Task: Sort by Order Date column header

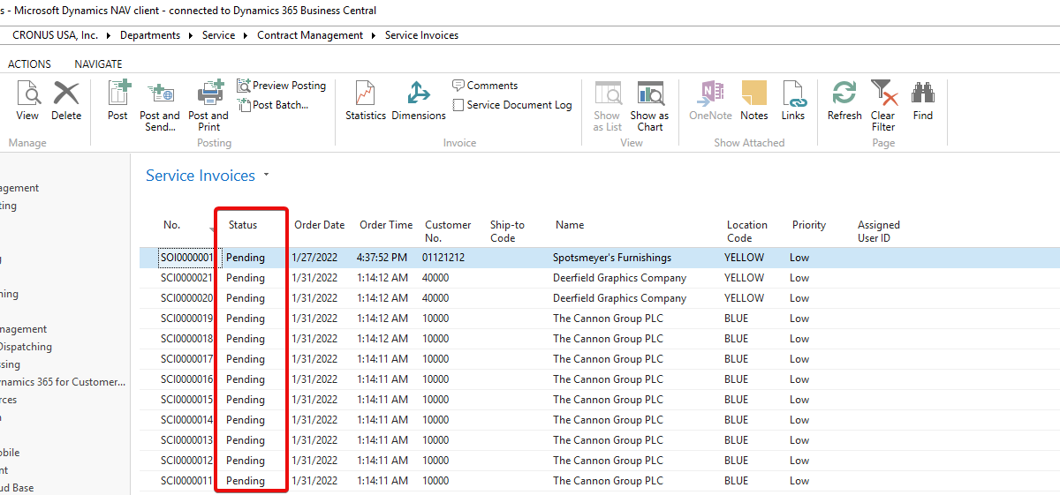Action: [x=319, y=225]
